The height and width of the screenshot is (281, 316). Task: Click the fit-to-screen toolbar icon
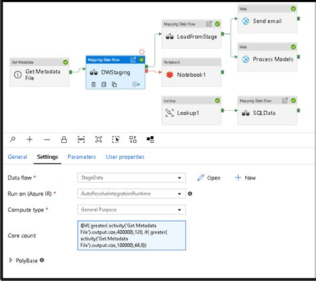(x=99, y=139)
